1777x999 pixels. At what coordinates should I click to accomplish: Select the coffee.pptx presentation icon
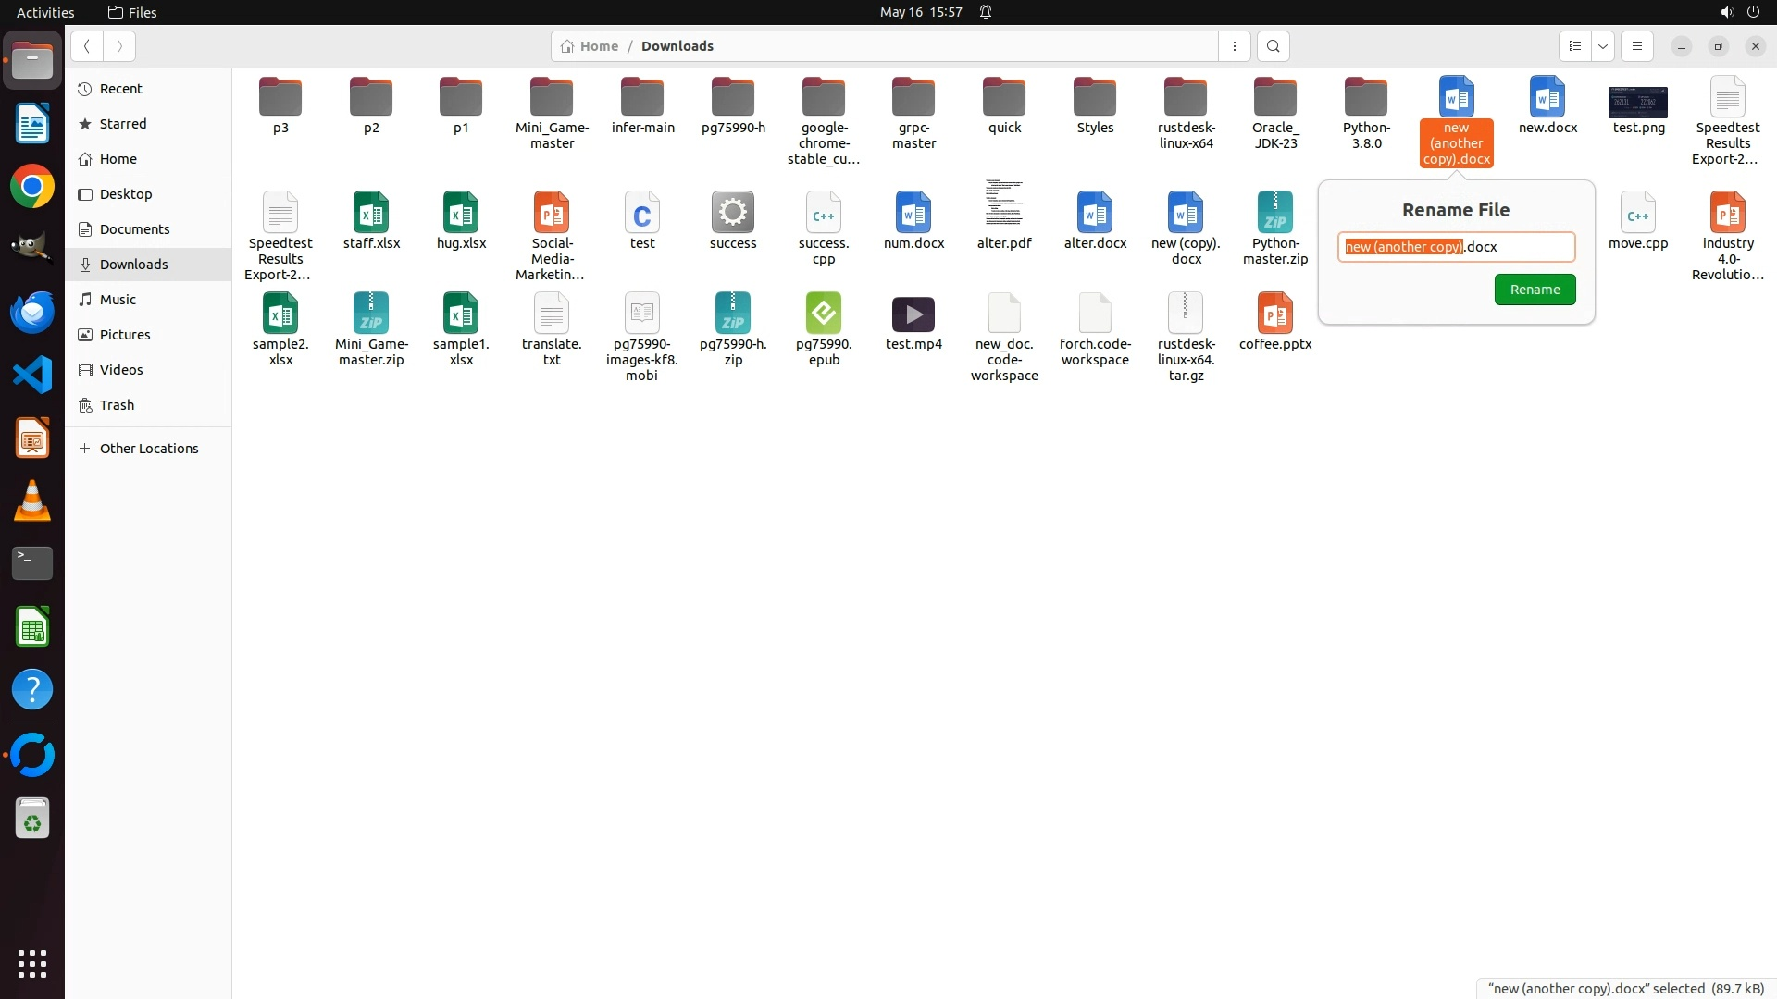1274,314
